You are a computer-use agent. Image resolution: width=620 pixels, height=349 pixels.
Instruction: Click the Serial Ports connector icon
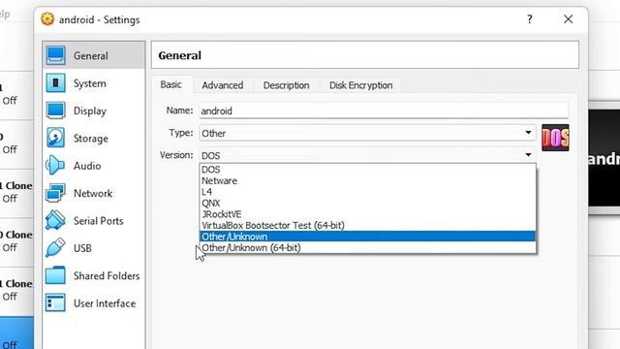point(55,220)
